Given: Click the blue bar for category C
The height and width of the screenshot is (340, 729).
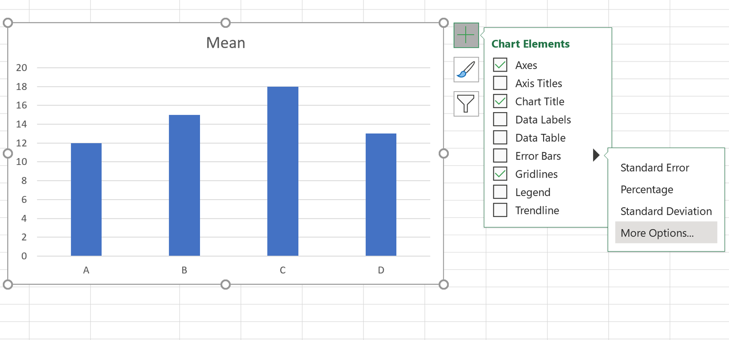Looking at the screenshot, I should point(282,173).
